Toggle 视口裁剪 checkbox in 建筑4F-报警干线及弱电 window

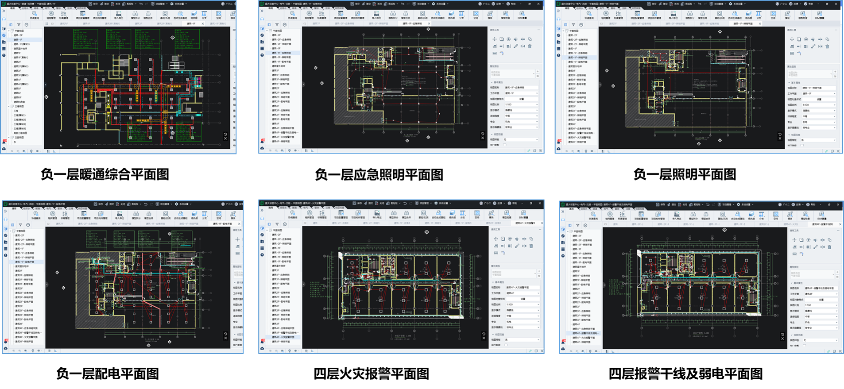click(x=805, y=346)
